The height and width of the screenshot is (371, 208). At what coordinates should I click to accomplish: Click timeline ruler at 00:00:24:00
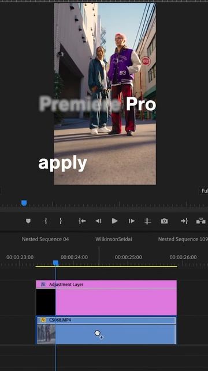pos(74,257)
